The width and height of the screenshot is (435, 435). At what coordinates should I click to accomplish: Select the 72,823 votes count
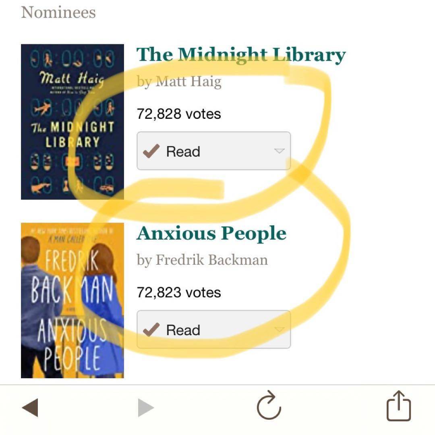[x=179, y=292]
